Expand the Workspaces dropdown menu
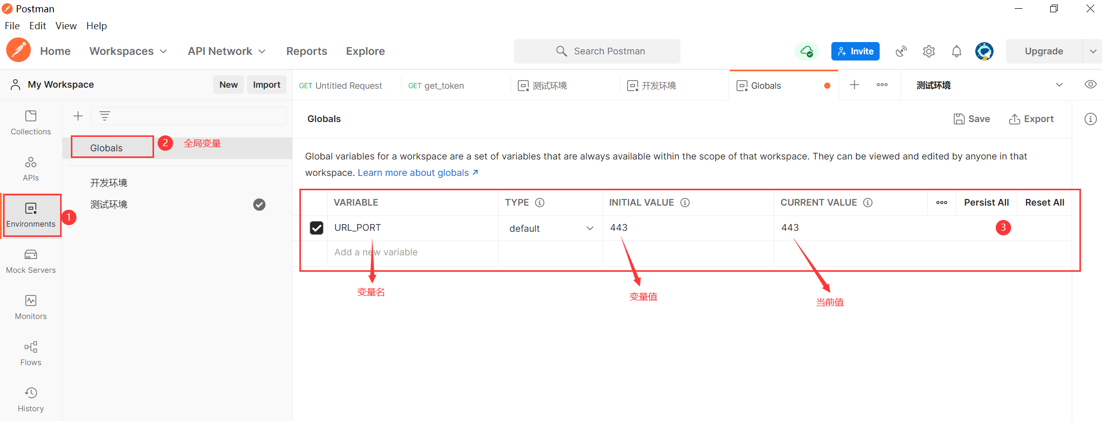The image size is (1102, 421). (128, 51)
